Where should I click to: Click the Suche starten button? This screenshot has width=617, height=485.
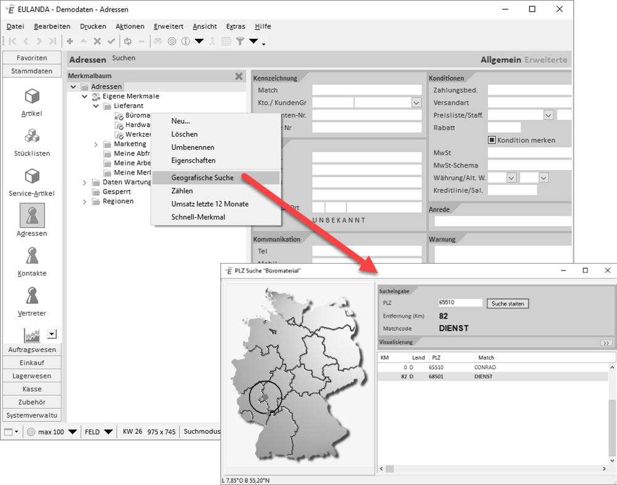[x=508, y=303]
